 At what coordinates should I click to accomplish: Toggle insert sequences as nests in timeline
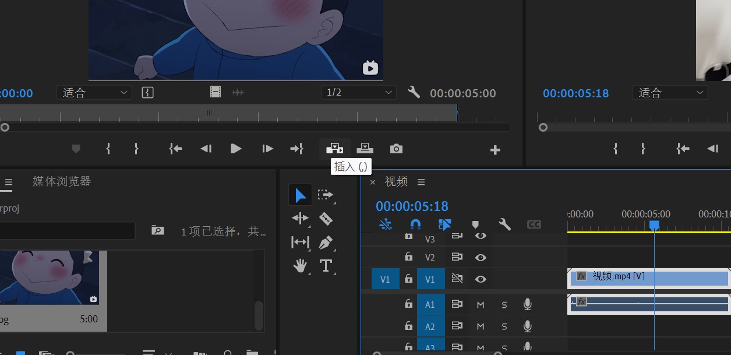(x=386, y=224)
